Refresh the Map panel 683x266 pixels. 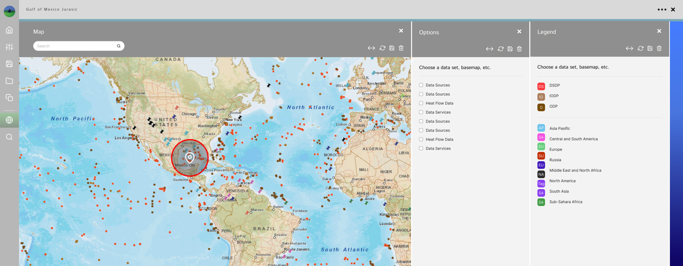point(382,48)
